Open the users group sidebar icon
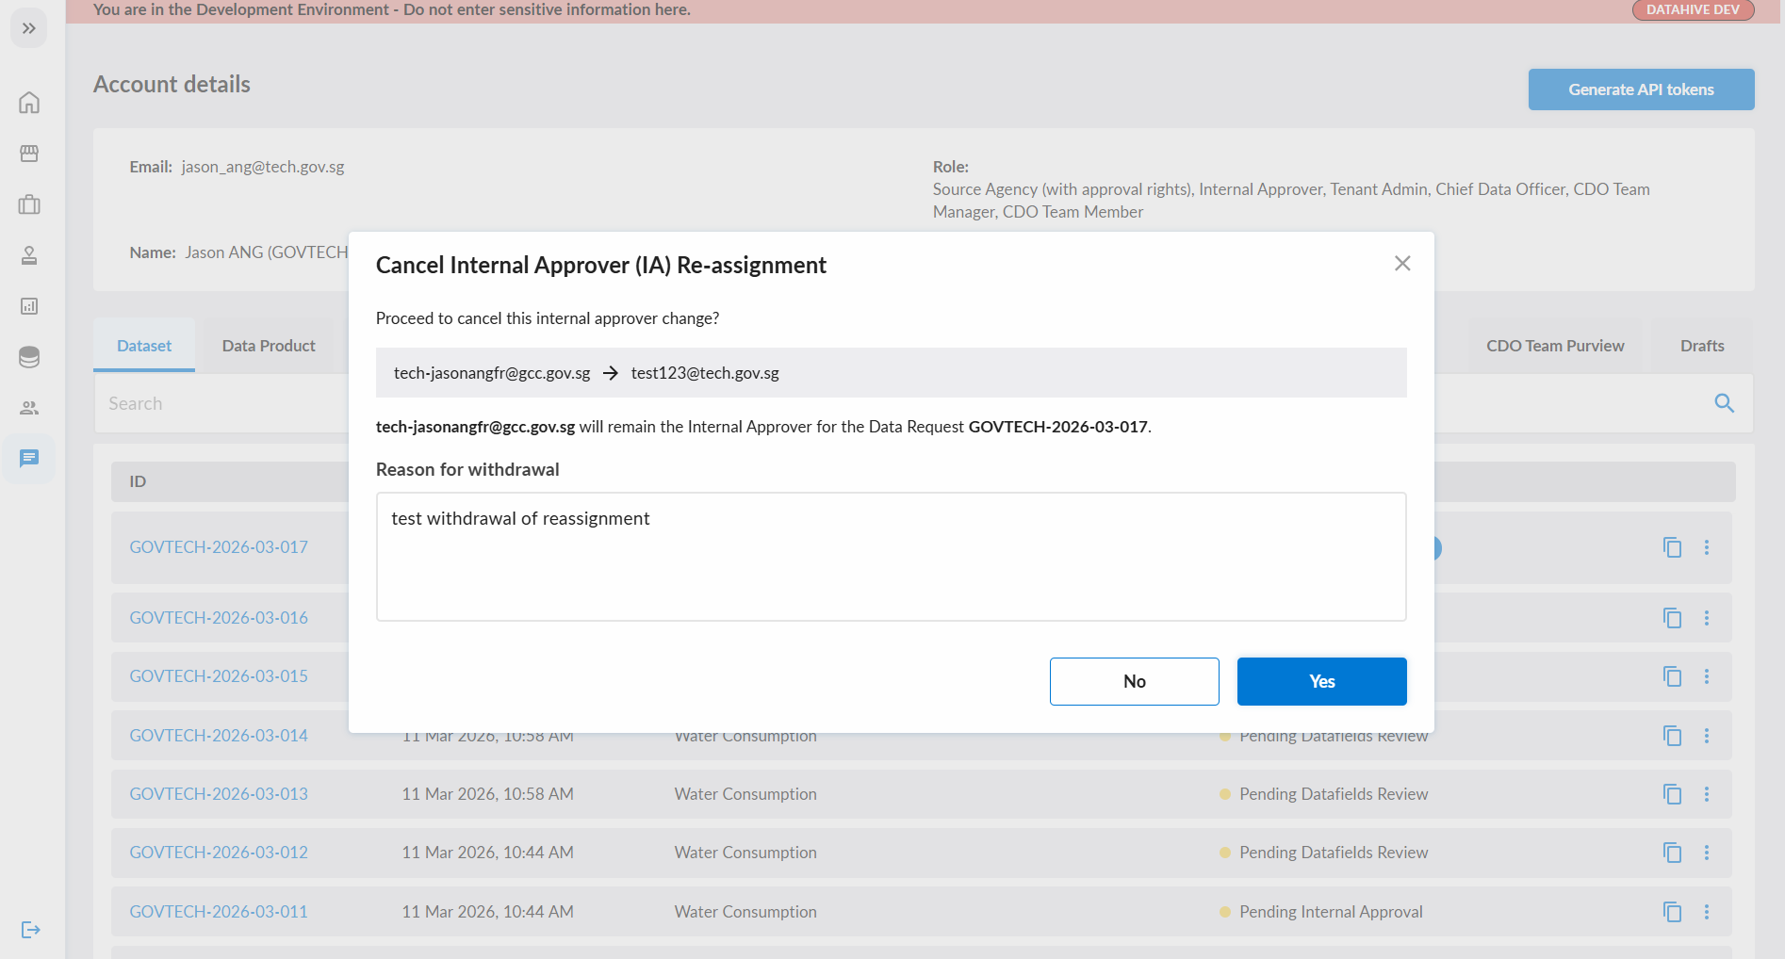Screen dimensions: 1785x959 (29, 408)
